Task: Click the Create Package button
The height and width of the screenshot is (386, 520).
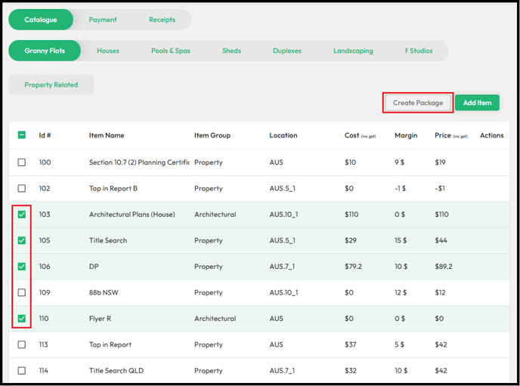Action: [418, 103]
